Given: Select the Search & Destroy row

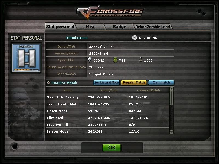Looking at the screenshot, I should coord(107,97).
